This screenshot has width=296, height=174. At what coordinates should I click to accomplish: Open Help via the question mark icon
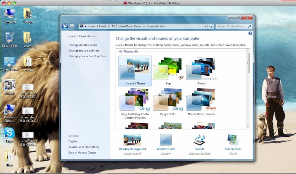pos(250,33)
